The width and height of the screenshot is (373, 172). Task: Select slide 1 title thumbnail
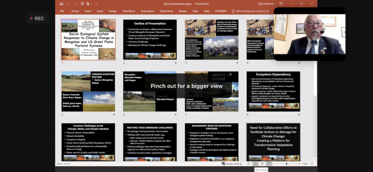[88, 39]
